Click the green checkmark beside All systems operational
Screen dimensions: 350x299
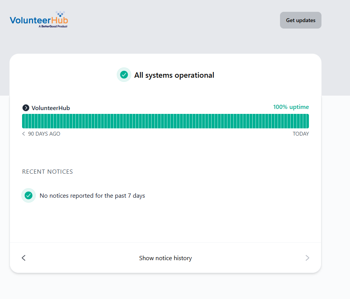click(x=124, y=75)
